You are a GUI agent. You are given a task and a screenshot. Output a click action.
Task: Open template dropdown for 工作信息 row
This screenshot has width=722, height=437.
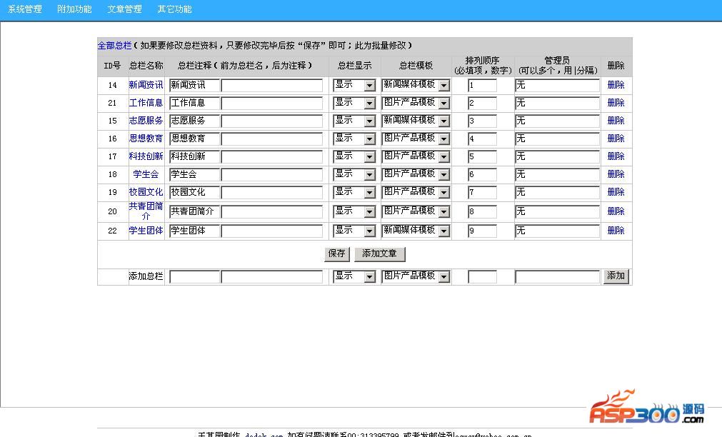416,103
